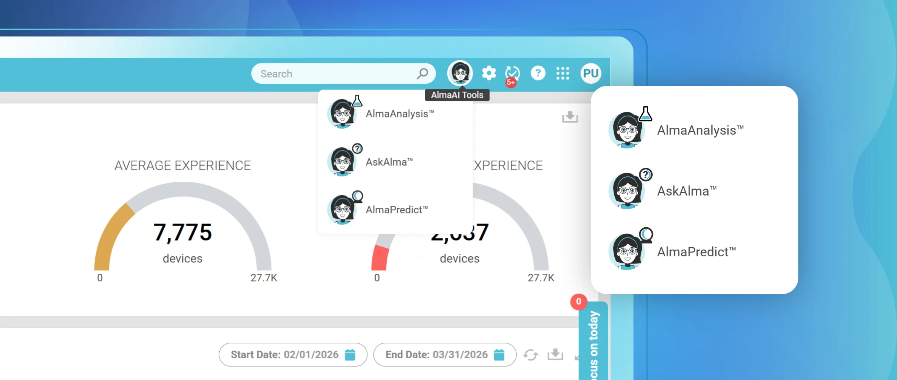Open the apps grid launcher
897x380 pixels.
[563, 74]
